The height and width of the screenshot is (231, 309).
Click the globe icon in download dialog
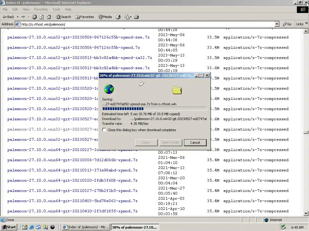click(x=109, y=89)
